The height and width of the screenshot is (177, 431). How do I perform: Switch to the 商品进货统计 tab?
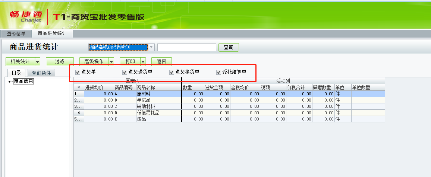point(52,33)
